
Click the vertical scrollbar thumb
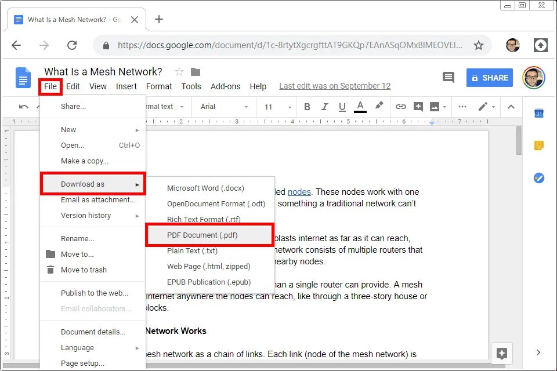coord(519,141)
